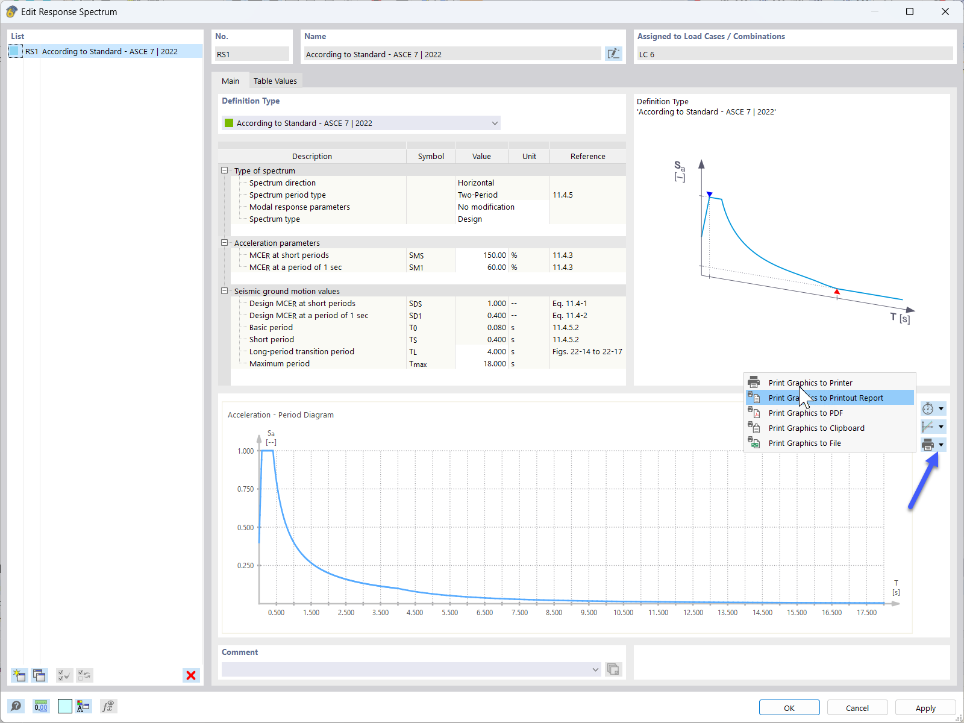This screenshot has width=964, height=723.
Task: Click the Cancel button
Action: click(x=857, y=708)
